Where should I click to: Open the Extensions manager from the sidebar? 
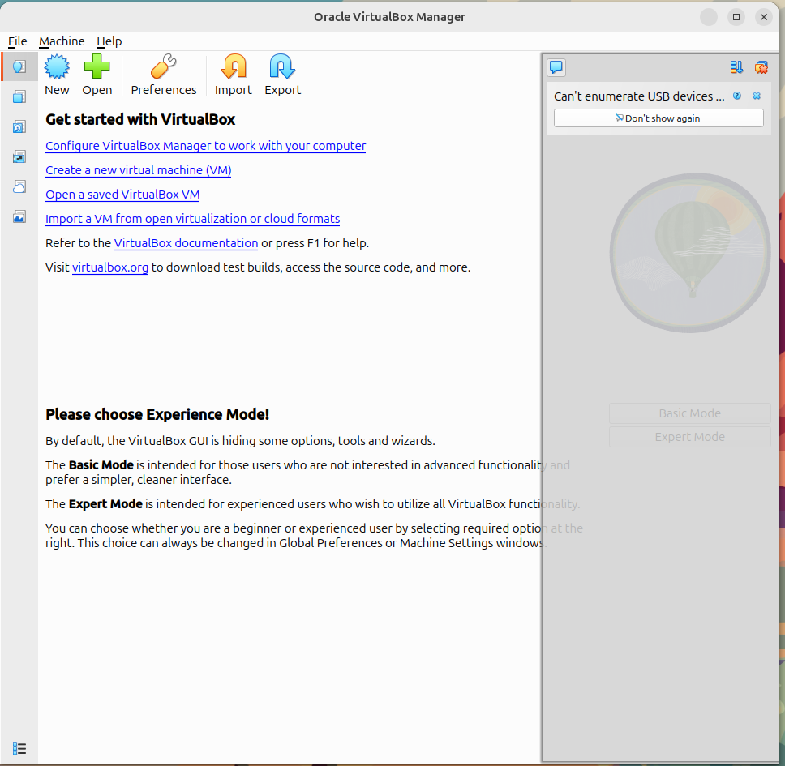pyautogui.click(x=19, y=96)
